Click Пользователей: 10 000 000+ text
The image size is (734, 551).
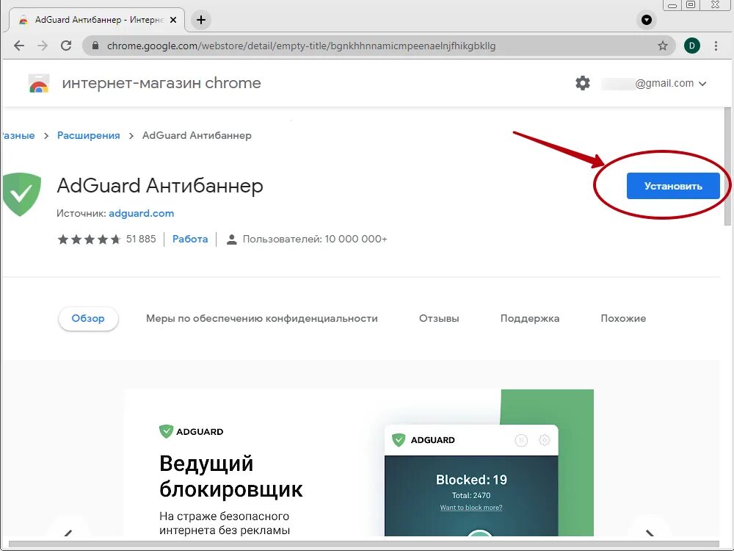(315, 239)
